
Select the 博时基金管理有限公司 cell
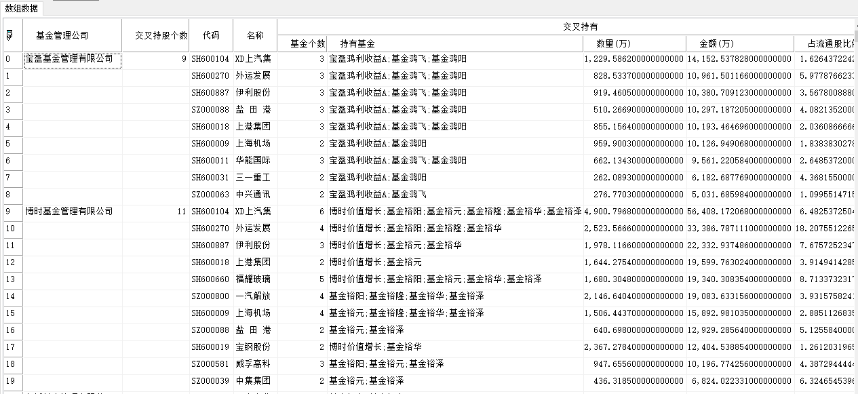tap(69, 212)
